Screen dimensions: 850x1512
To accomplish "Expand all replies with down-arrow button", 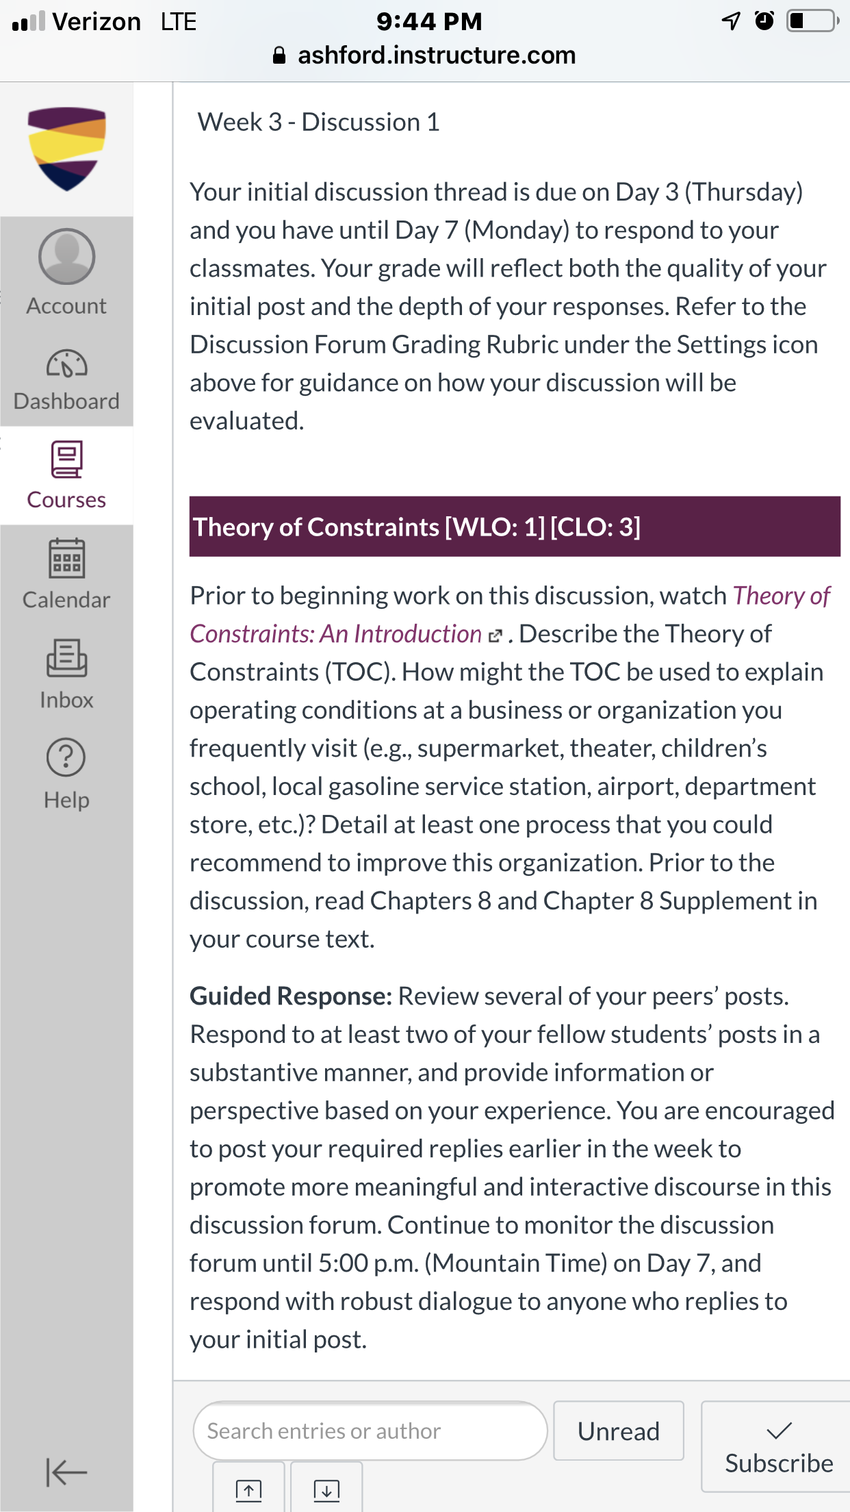I will coord(326,1489).
